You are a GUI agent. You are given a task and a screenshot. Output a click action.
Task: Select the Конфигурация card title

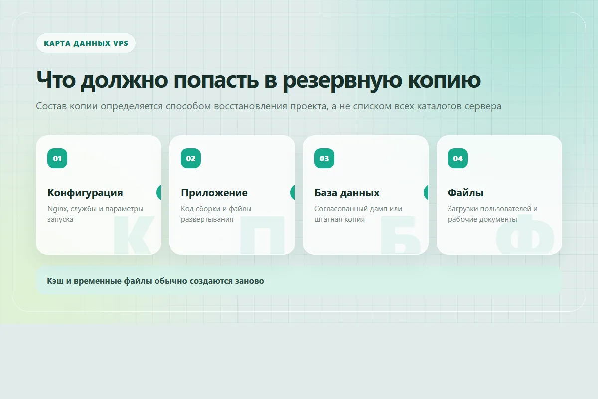point(85,193)
